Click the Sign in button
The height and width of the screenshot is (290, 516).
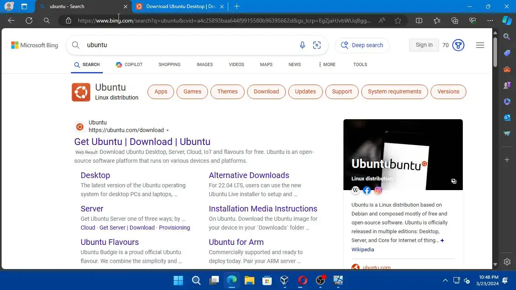click(424, 45)
